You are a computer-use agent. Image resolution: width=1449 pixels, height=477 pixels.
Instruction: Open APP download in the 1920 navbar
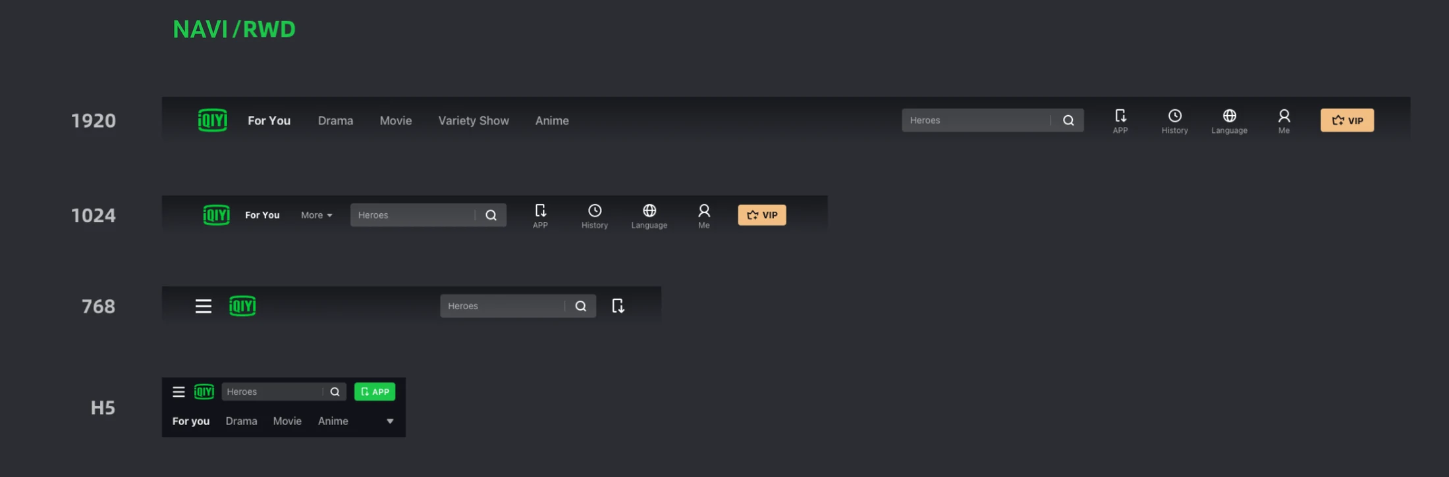pyautogui.click(x=1120, y=121)
